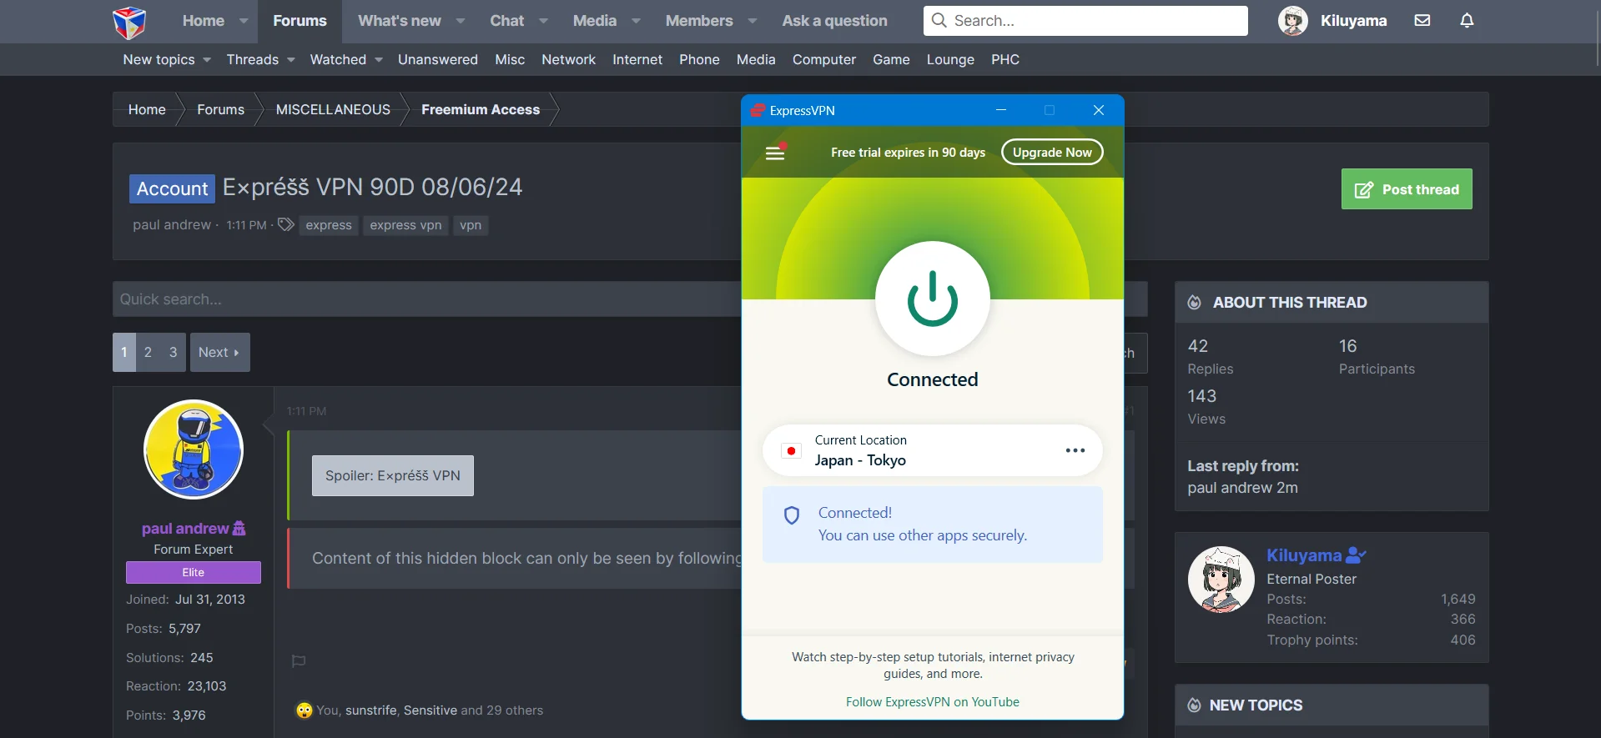Click the reaction emoji icon

click(x=305, y=710)
